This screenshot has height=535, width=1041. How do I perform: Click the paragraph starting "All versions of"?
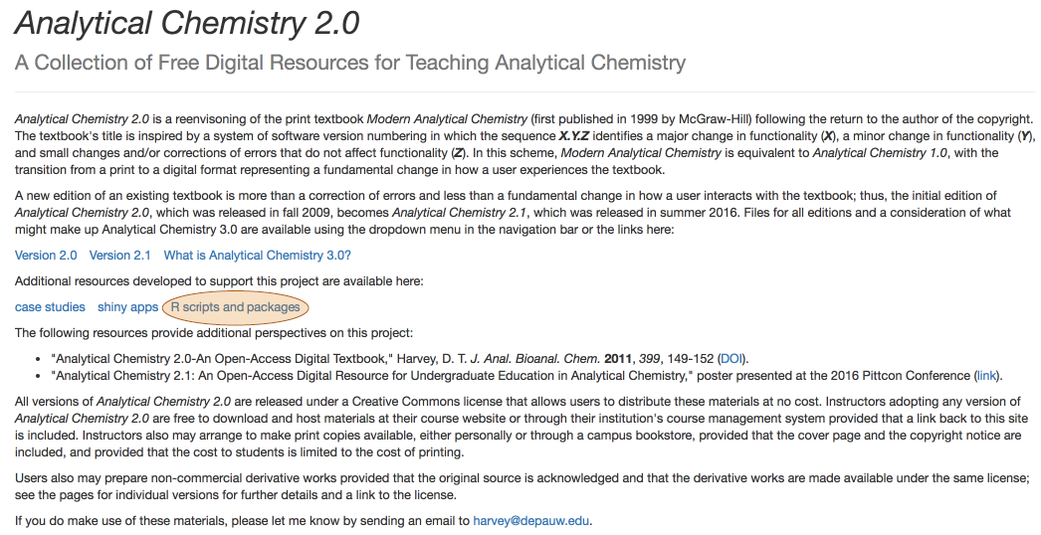point(518,428)
